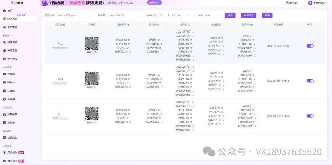Screen dimensions: 332x165
Task: Open 李四's QR code image
Action: [92, 79]
